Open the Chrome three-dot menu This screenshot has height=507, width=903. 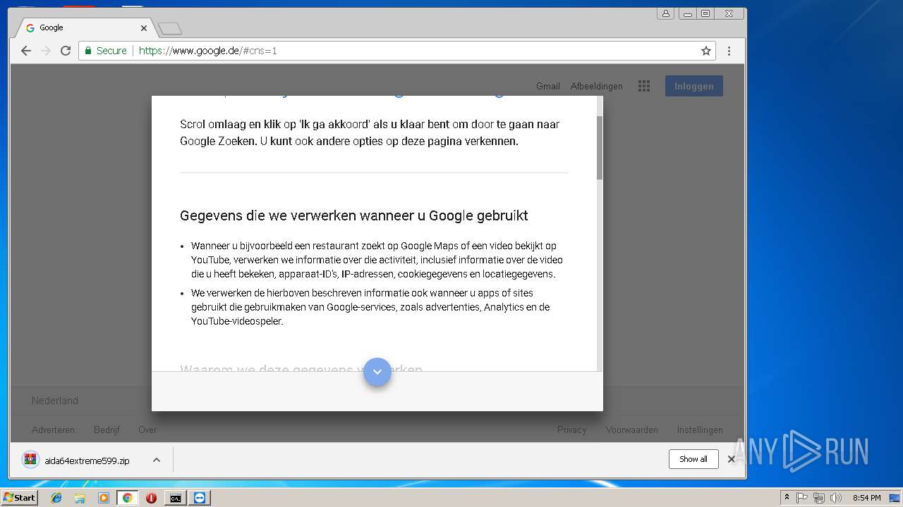[x=729, y=51]
